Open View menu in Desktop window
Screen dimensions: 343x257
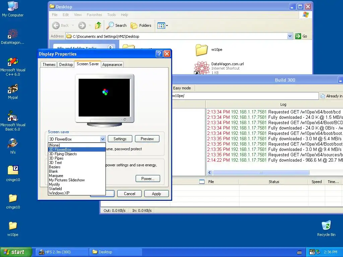(x=78, y=15)
